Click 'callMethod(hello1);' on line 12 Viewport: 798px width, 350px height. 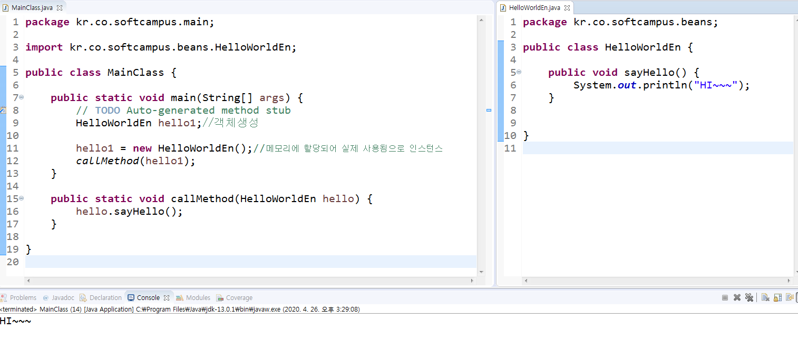[136, 161]
